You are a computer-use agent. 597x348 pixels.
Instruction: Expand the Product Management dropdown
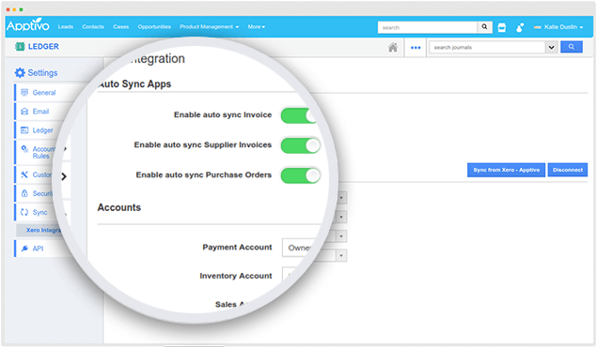coord(210,26)
